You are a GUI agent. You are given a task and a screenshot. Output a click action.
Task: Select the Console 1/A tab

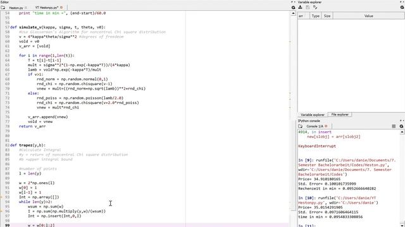(x=315, y=126)
